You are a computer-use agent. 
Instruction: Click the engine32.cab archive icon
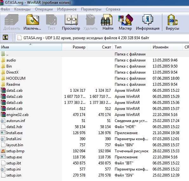click(x=3, y=114)
